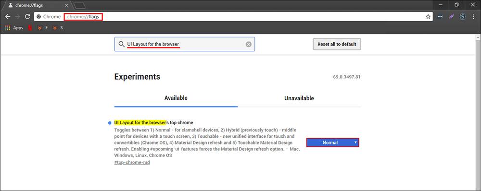Open the Chrome three-dot menu
This screenshot has width=481, height=191.
(x=473, y=17)
